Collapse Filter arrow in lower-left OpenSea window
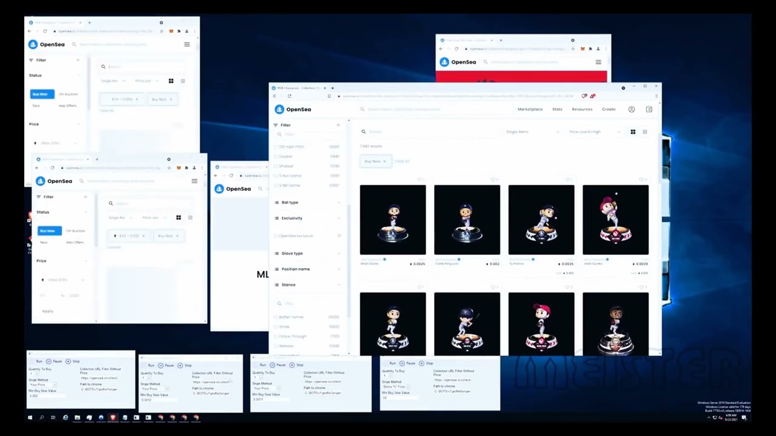This screenshot has width=776, height=436. pos(85,197)
